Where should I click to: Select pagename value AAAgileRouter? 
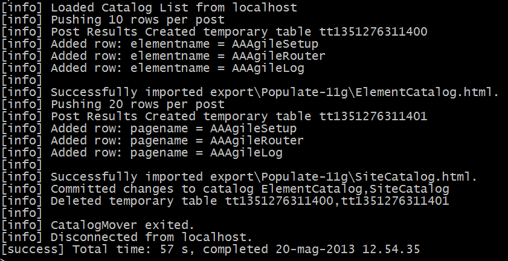[257, 140]
